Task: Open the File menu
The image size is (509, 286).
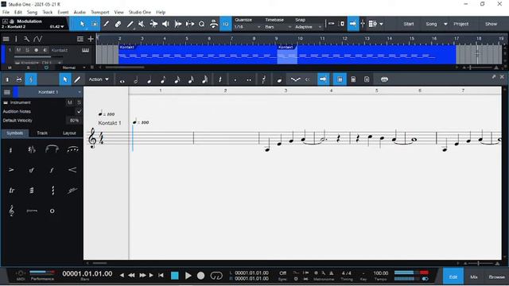Action: tap(6, 12)
